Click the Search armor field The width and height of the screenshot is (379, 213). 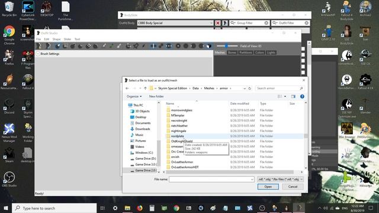(280, 88)
